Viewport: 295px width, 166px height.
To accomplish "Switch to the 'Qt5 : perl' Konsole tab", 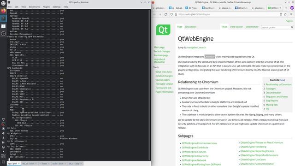I will [14, 164].
